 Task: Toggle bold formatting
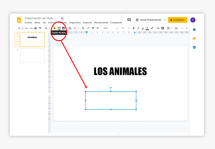coord(134,28)
